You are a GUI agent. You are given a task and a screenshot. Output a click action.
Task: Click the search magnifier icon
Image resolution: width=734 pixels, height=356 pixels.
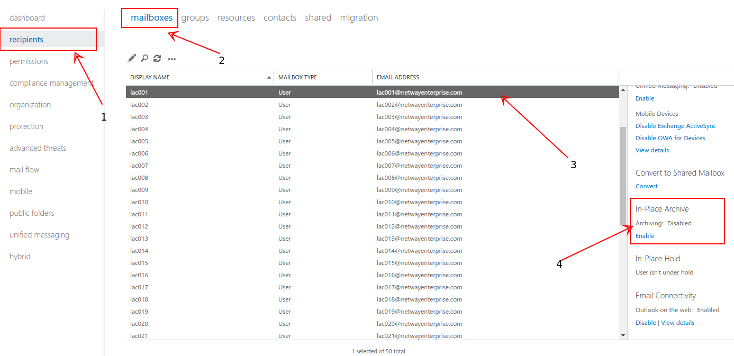(x=144, y=58)
